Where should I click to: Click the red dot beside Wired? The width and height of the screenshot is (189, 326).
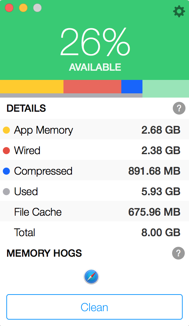pos(6,151)
